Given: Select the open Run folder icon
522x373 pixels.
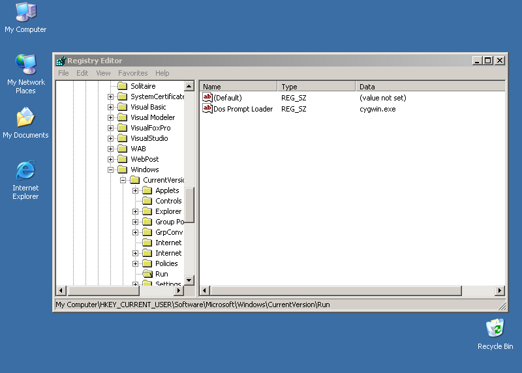Looking at the screenshot, I should 147,274.
